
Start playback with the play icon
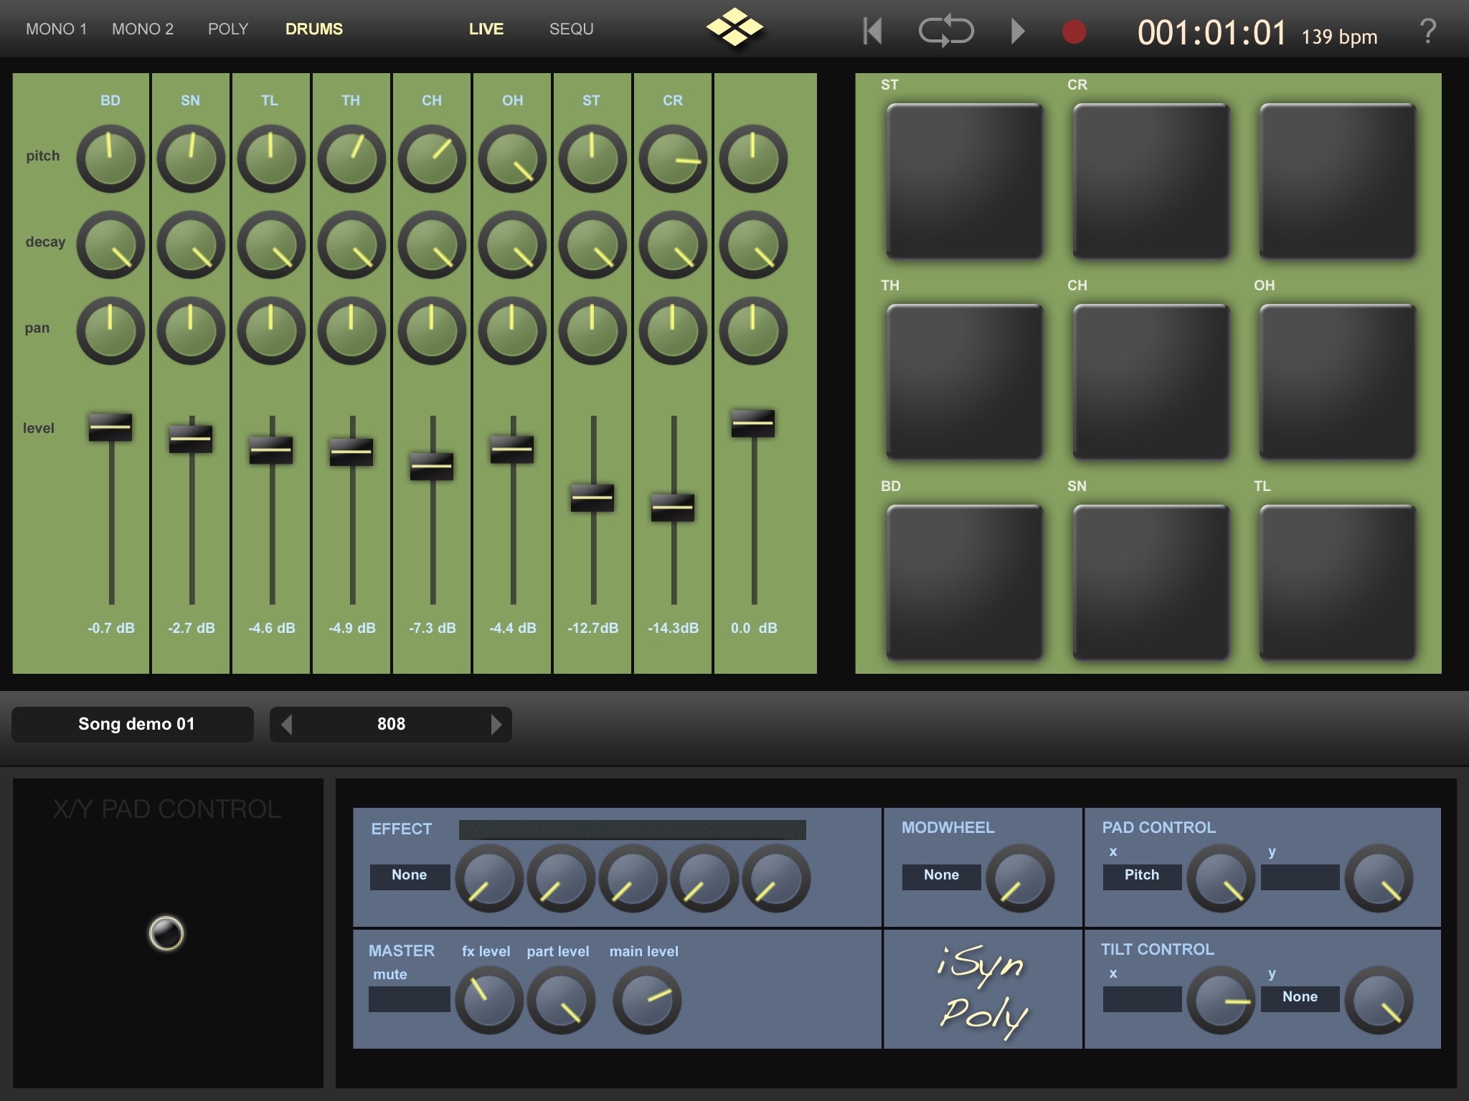[x=1018, y=31]
